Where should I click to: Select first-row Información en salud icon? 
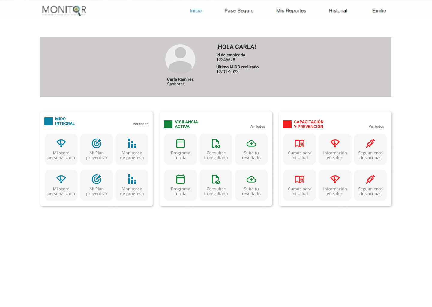coord(335,143)
